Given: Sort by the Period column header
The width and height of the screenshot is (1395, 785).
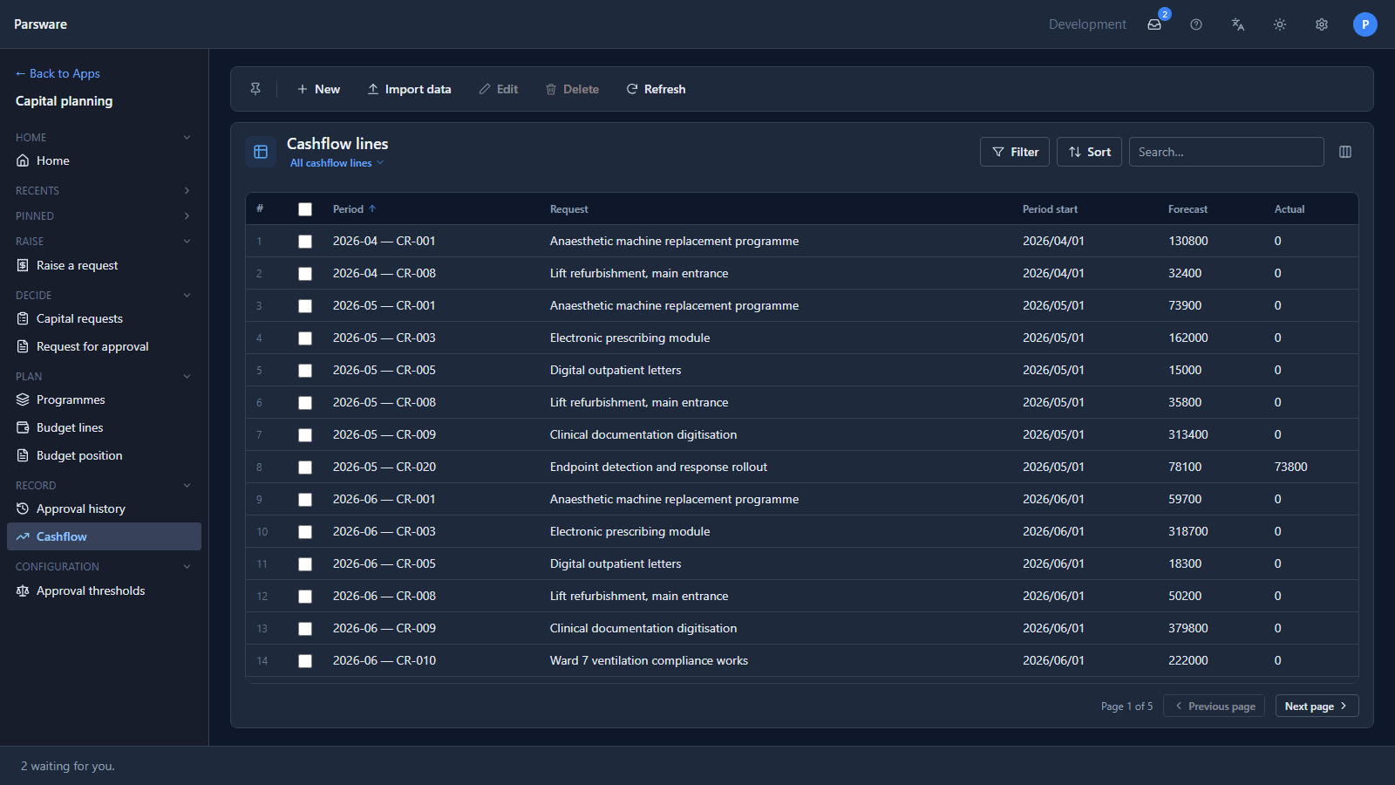Looking at the screenshot, I should pos(354,209).
